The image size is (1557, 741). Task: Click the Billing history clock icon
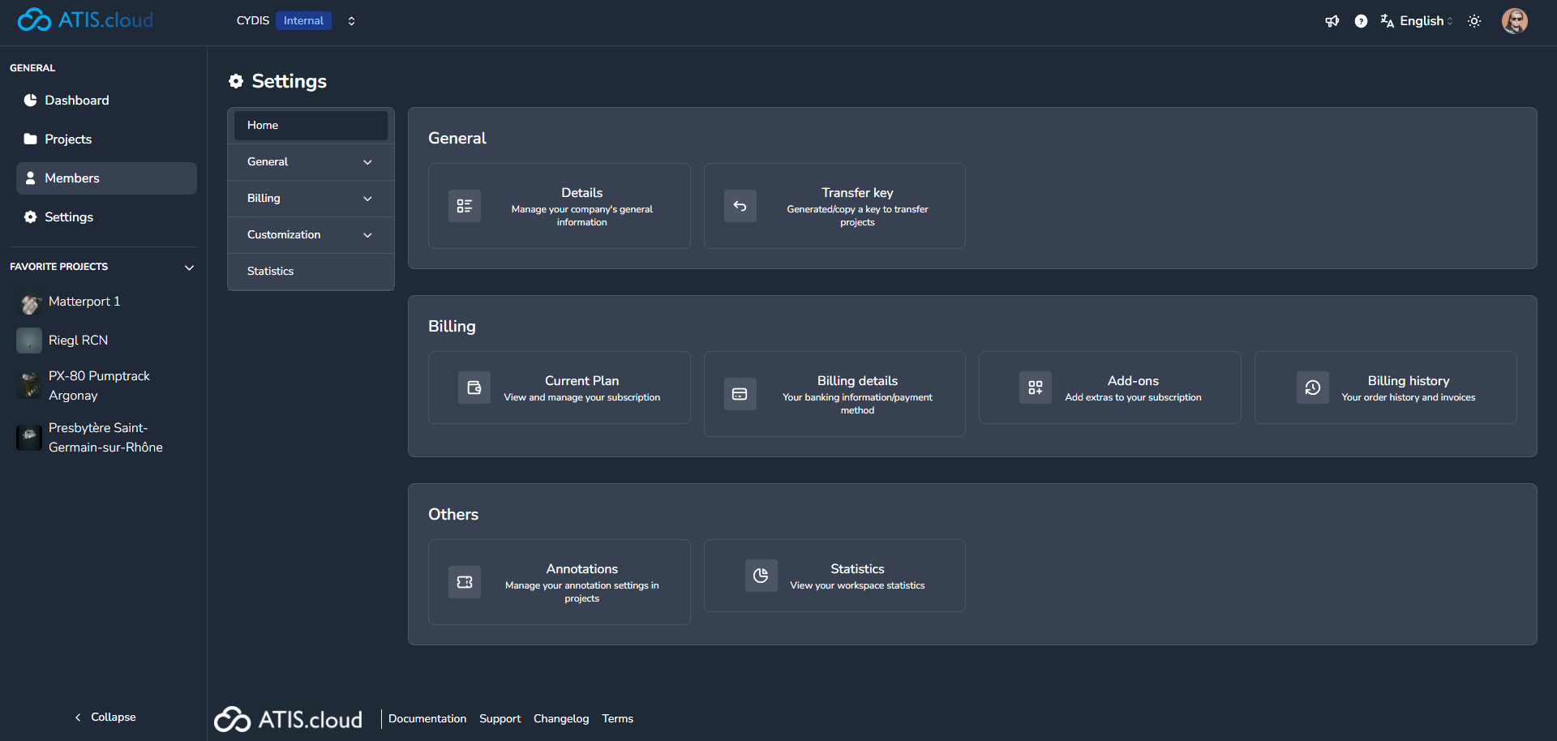[1313, 388]
